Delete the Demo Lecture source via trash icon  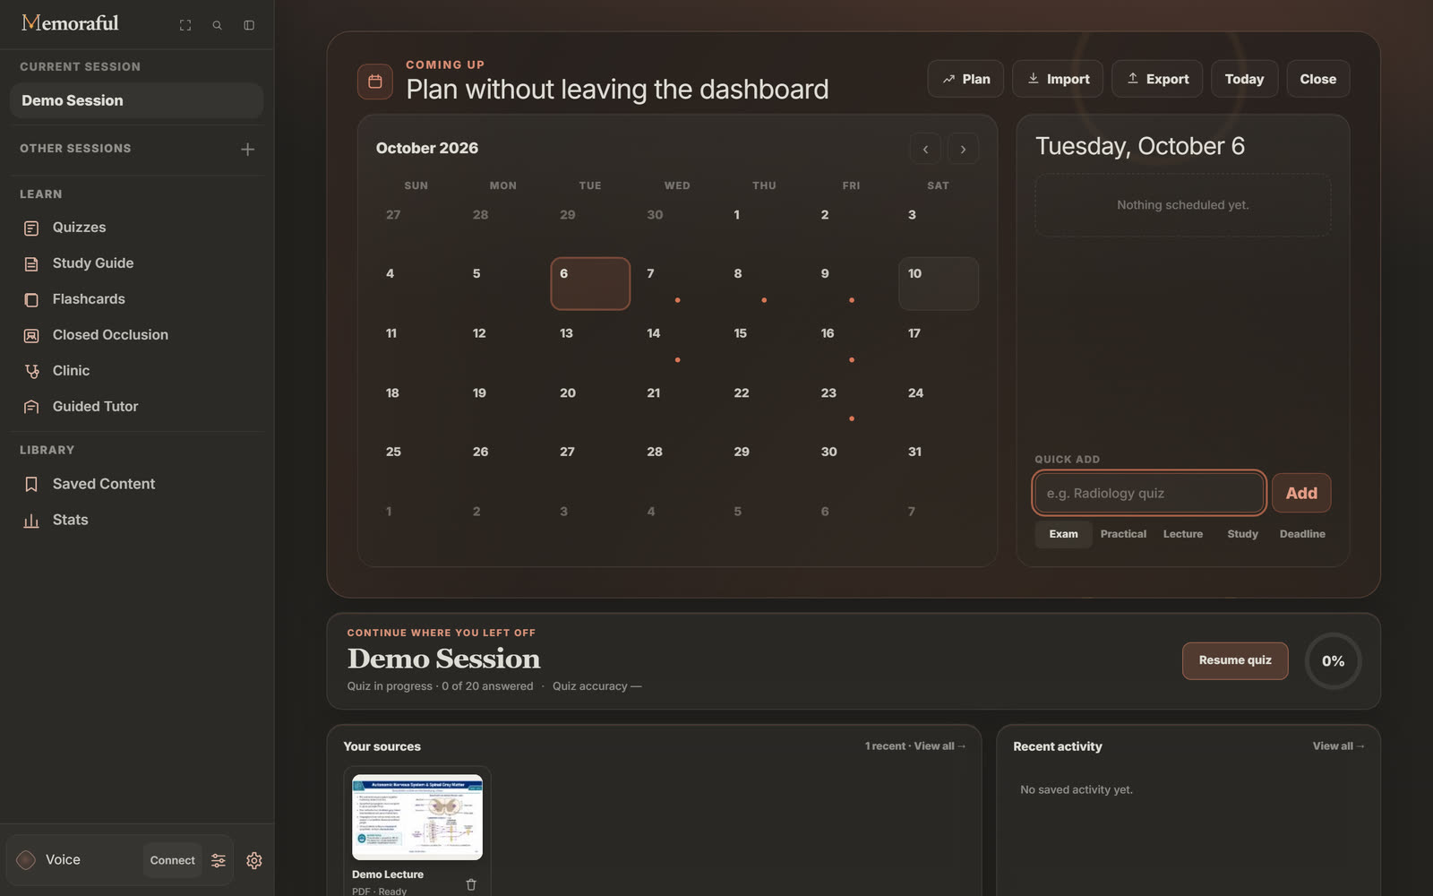[x=471, y=884]
